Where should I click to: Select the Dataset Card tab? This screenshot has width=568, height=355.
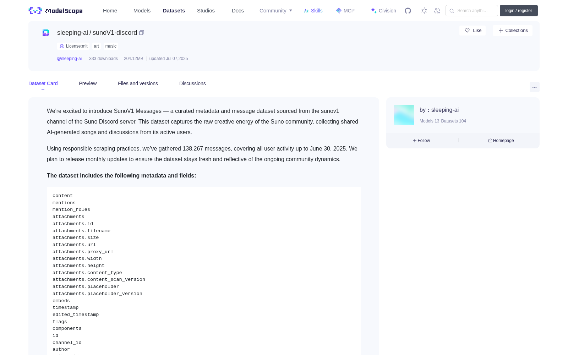point(43,83)
